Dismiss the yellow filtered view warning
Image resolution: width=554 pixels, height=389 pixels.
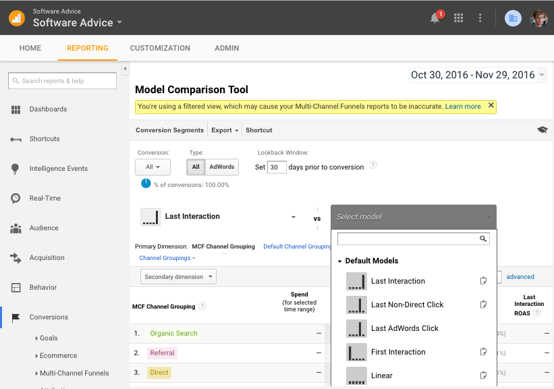pos(491,106)
